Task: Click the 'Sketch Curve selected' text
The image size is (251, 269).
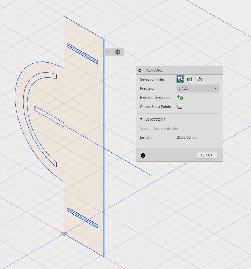Action: 159,128
